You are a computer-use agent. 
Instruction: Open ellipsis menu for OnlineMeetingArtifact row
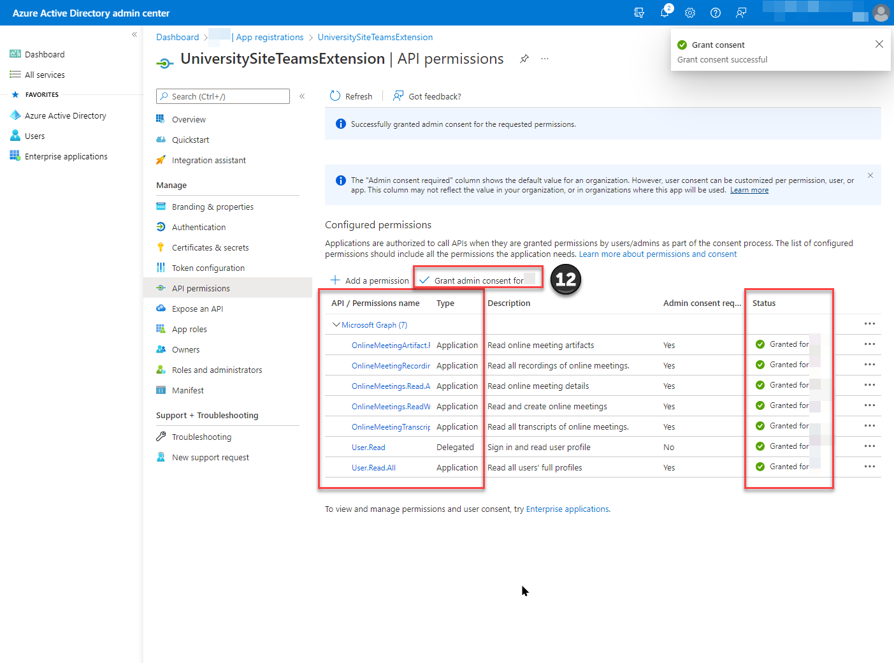[870, 344]
